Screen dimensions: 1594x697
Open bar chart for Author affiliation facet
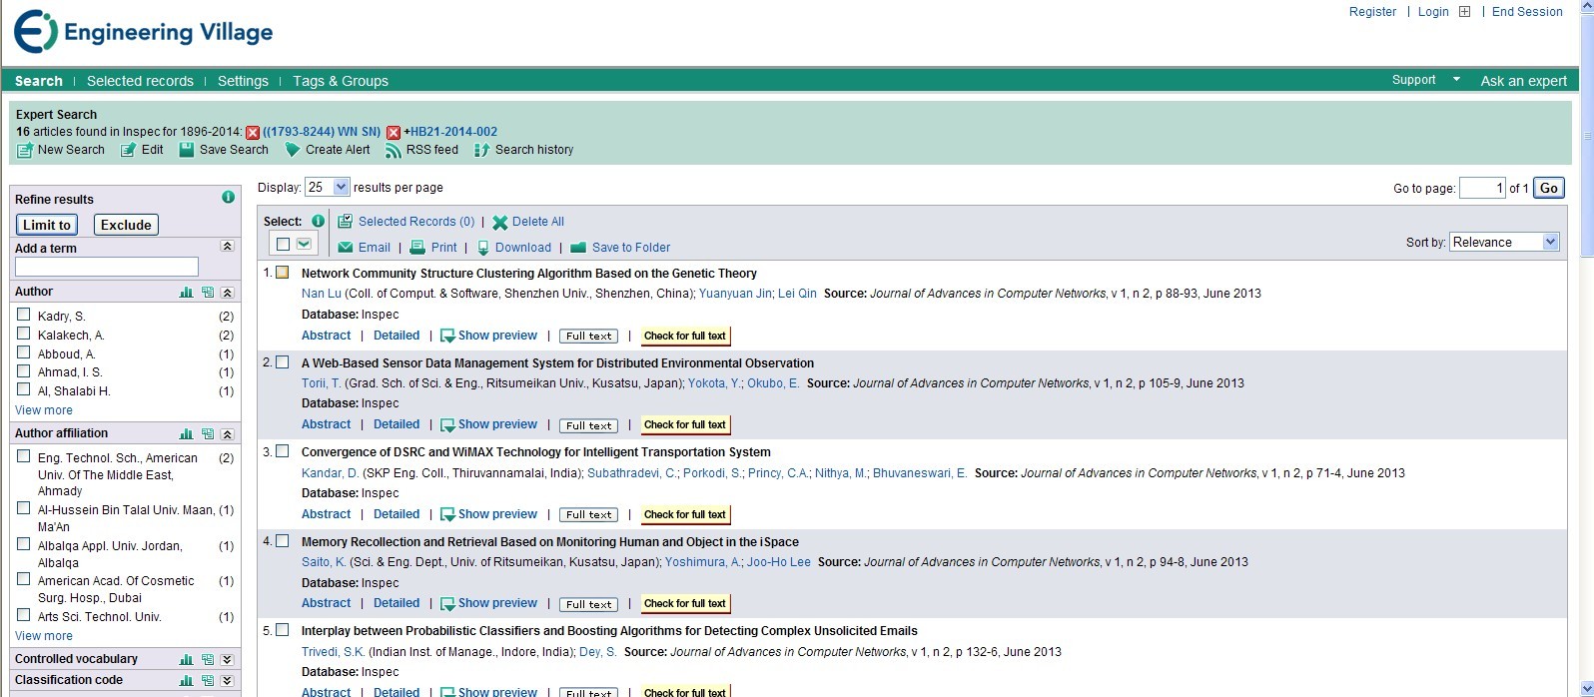(186, 434)
